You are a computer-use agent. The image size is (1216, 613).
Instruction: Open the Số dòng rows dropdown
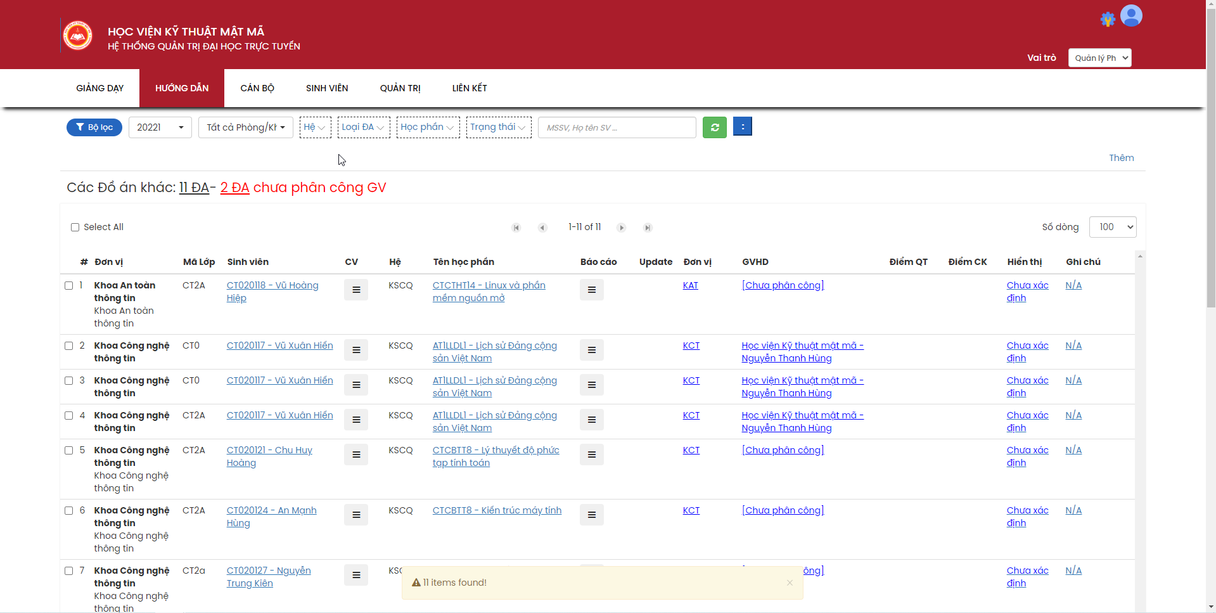click(1113, 227)
